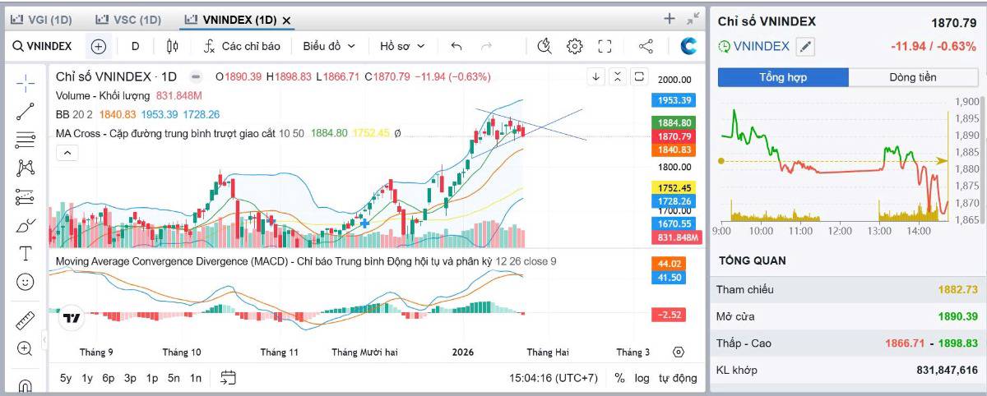Open the D interval dropdown
Viewport: 987px width, 396px height.
point(136,46)
